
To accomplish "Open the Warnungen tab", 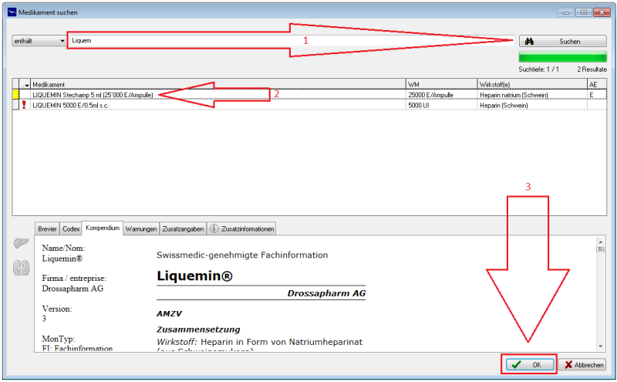I will pyautogui.click(x=141, y=228).
